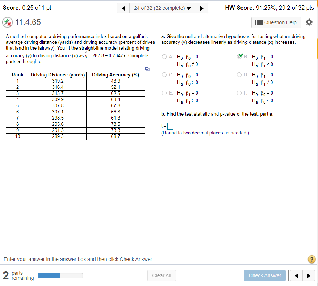Viewport: 318px width, 286px height.
Task: Select option B: β1 < 0 alternative
Action: point(239,57)
